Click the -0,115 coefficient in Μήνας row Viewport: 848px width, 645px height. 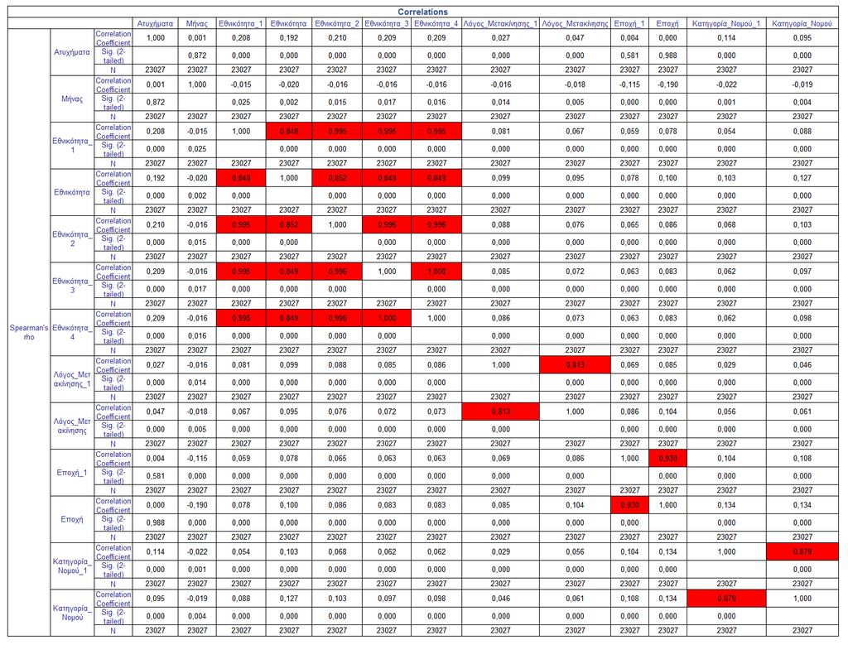[629, 84]
